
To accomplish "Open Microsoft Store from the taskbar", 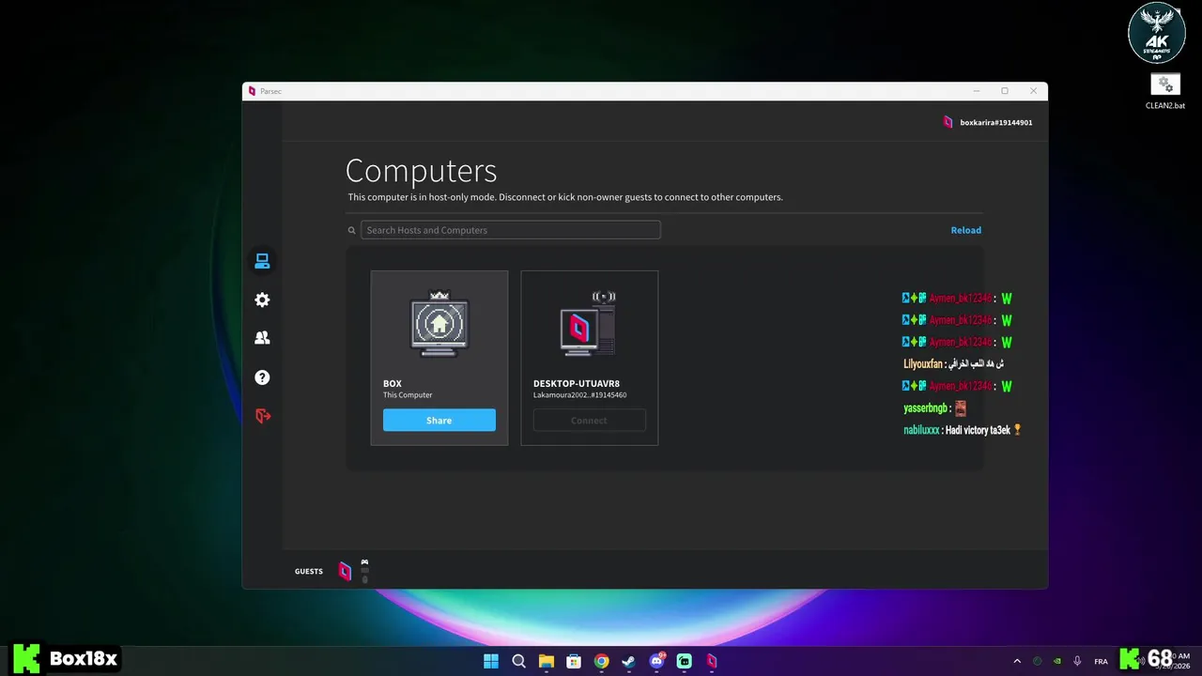I will (x=574, y=661).
